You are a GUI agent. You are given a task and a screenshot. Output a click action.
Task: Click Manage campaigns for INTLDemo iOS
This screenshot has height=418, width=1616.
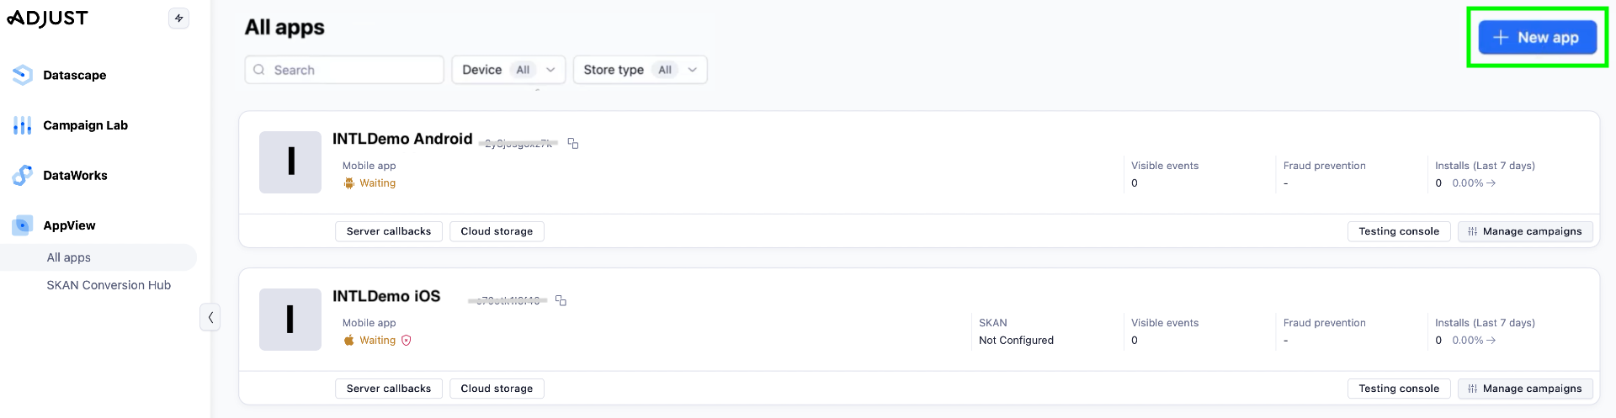(1524, 389)
